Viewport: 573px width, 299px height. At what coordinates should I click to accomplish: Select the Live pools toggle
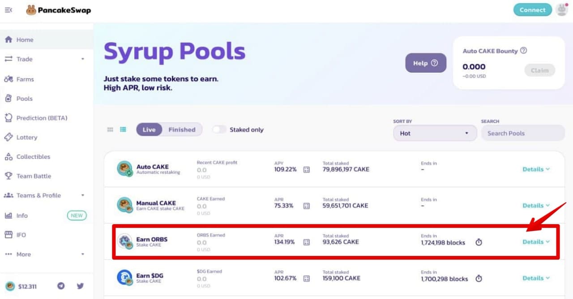(x=149, y=130)
